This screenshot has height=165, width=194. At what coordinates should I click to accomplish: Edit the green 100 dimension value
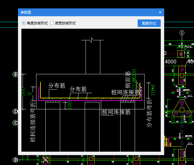(70, 105)
